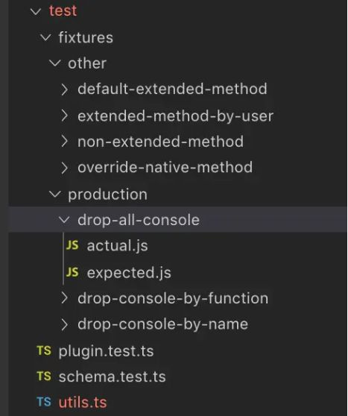Collapse the test folder chevron
348x416 pixels.
pyautogui.click(x=36, y=11)
